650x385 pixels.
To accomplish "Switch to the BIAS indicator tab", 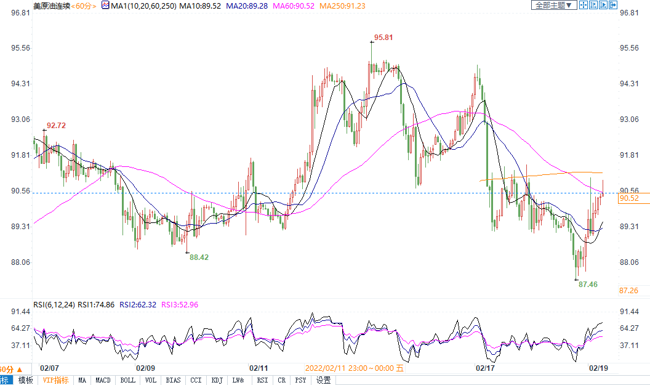I will (x=173, y=380).
